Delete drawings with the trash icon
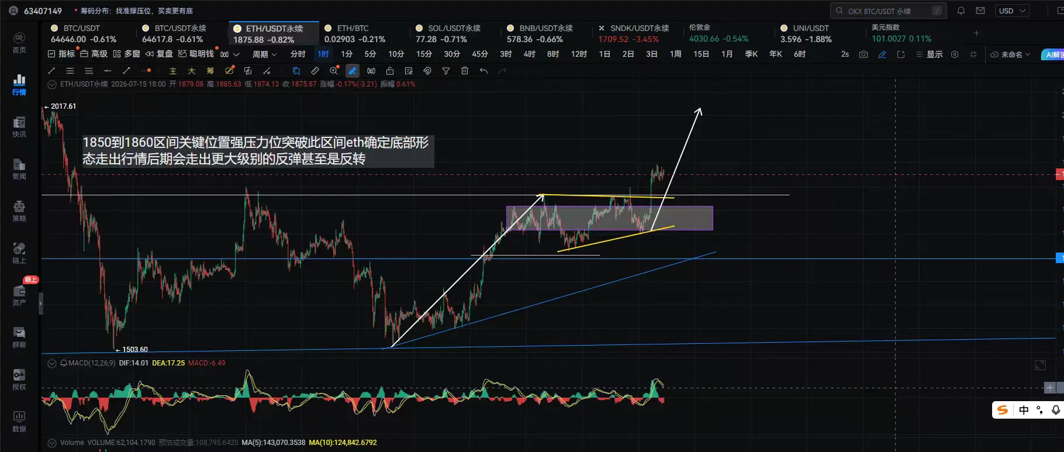 point(465,71)
